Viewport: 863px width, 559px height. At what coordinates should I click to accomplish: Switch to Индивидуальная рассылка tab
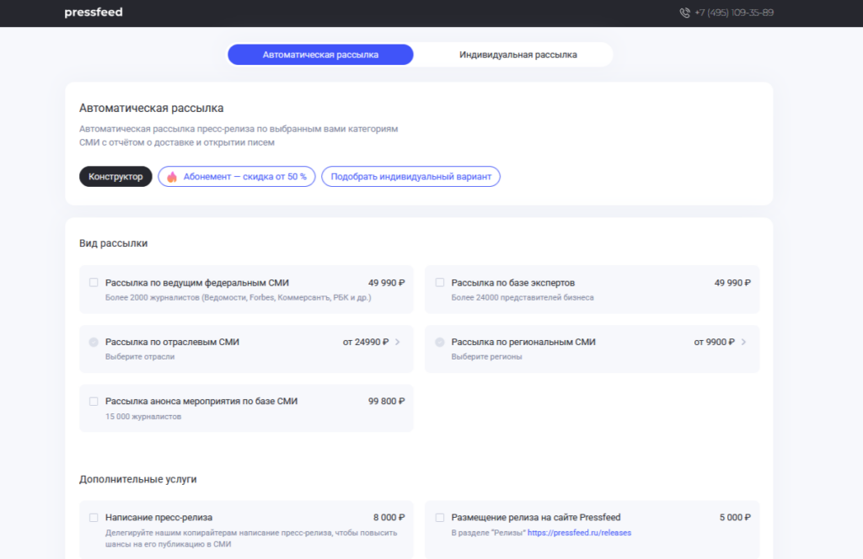pos(517,55)
